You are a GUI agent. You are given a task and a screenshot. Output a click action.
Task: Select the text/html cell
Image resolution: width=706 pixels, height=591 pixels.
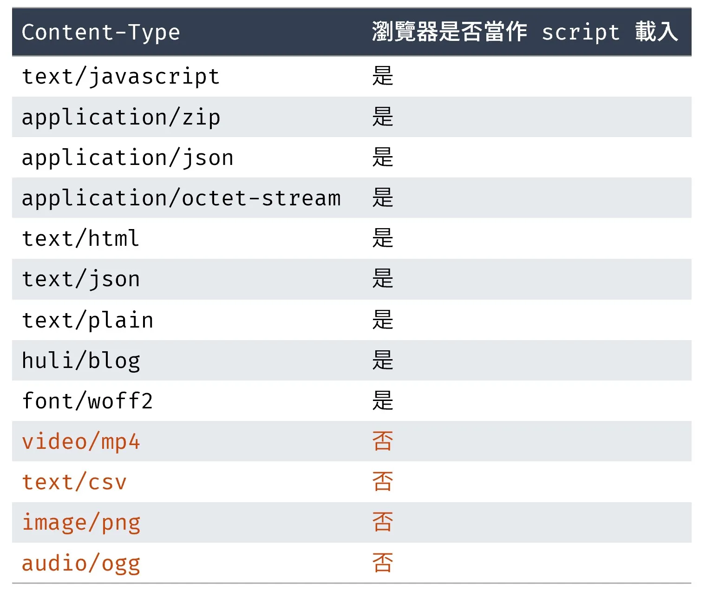(x=81, y=239)
